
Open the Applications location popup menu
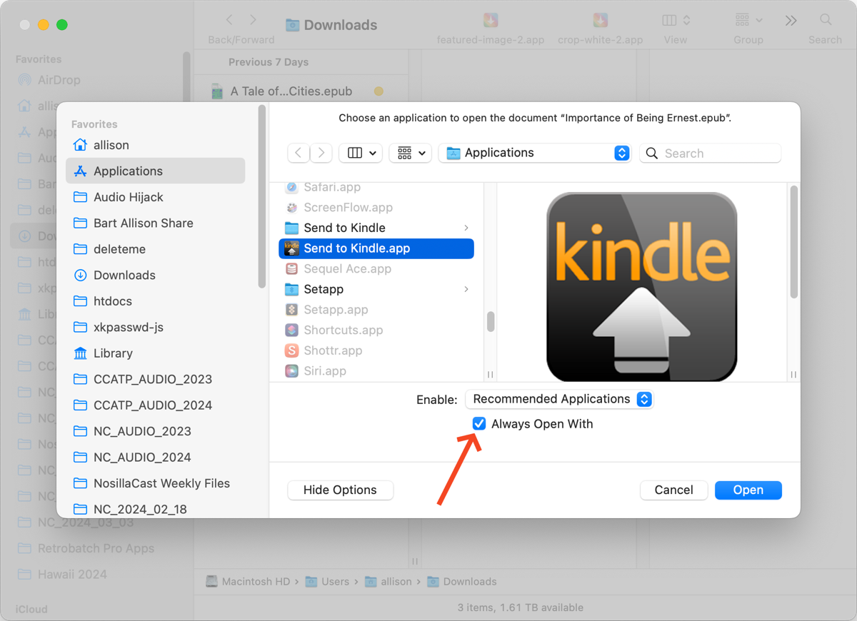click(x=535, y=153)
